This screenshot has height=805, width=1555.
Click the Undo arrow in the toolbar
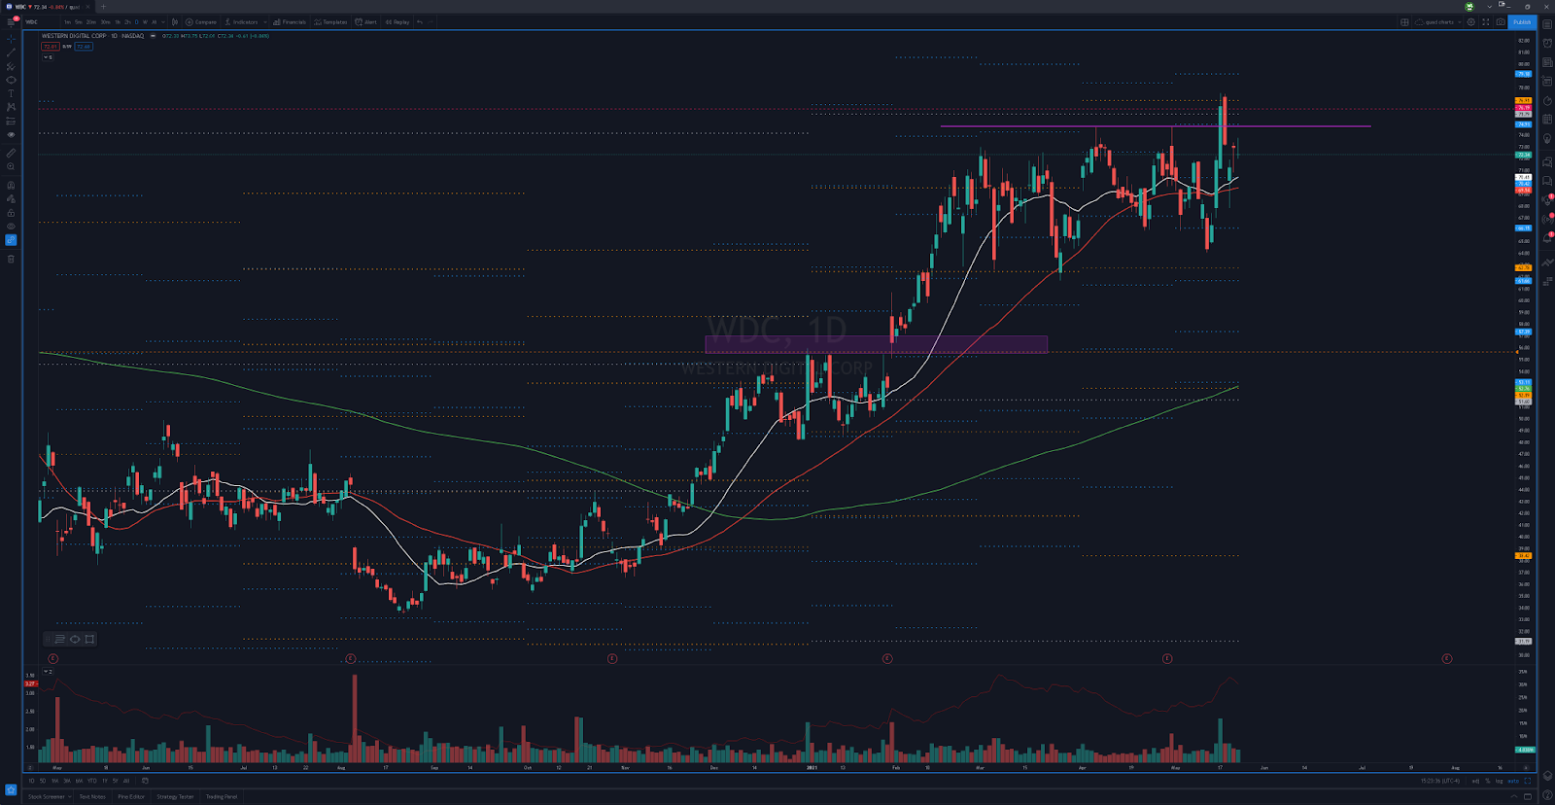[x=420, y=22]
